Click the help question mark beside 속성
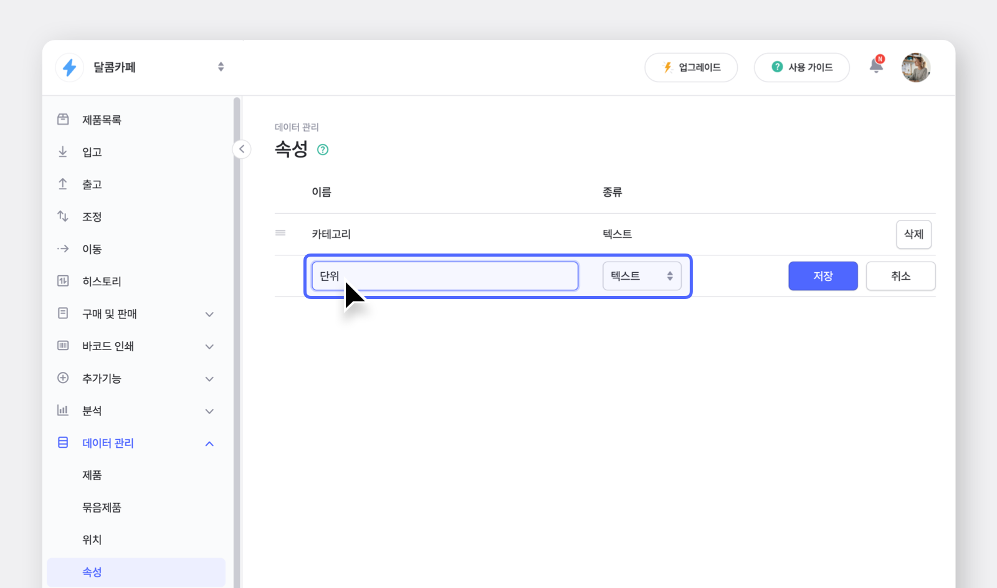Image resolution: width=997 pixels, height=588 pixels. tap(323, 149)
